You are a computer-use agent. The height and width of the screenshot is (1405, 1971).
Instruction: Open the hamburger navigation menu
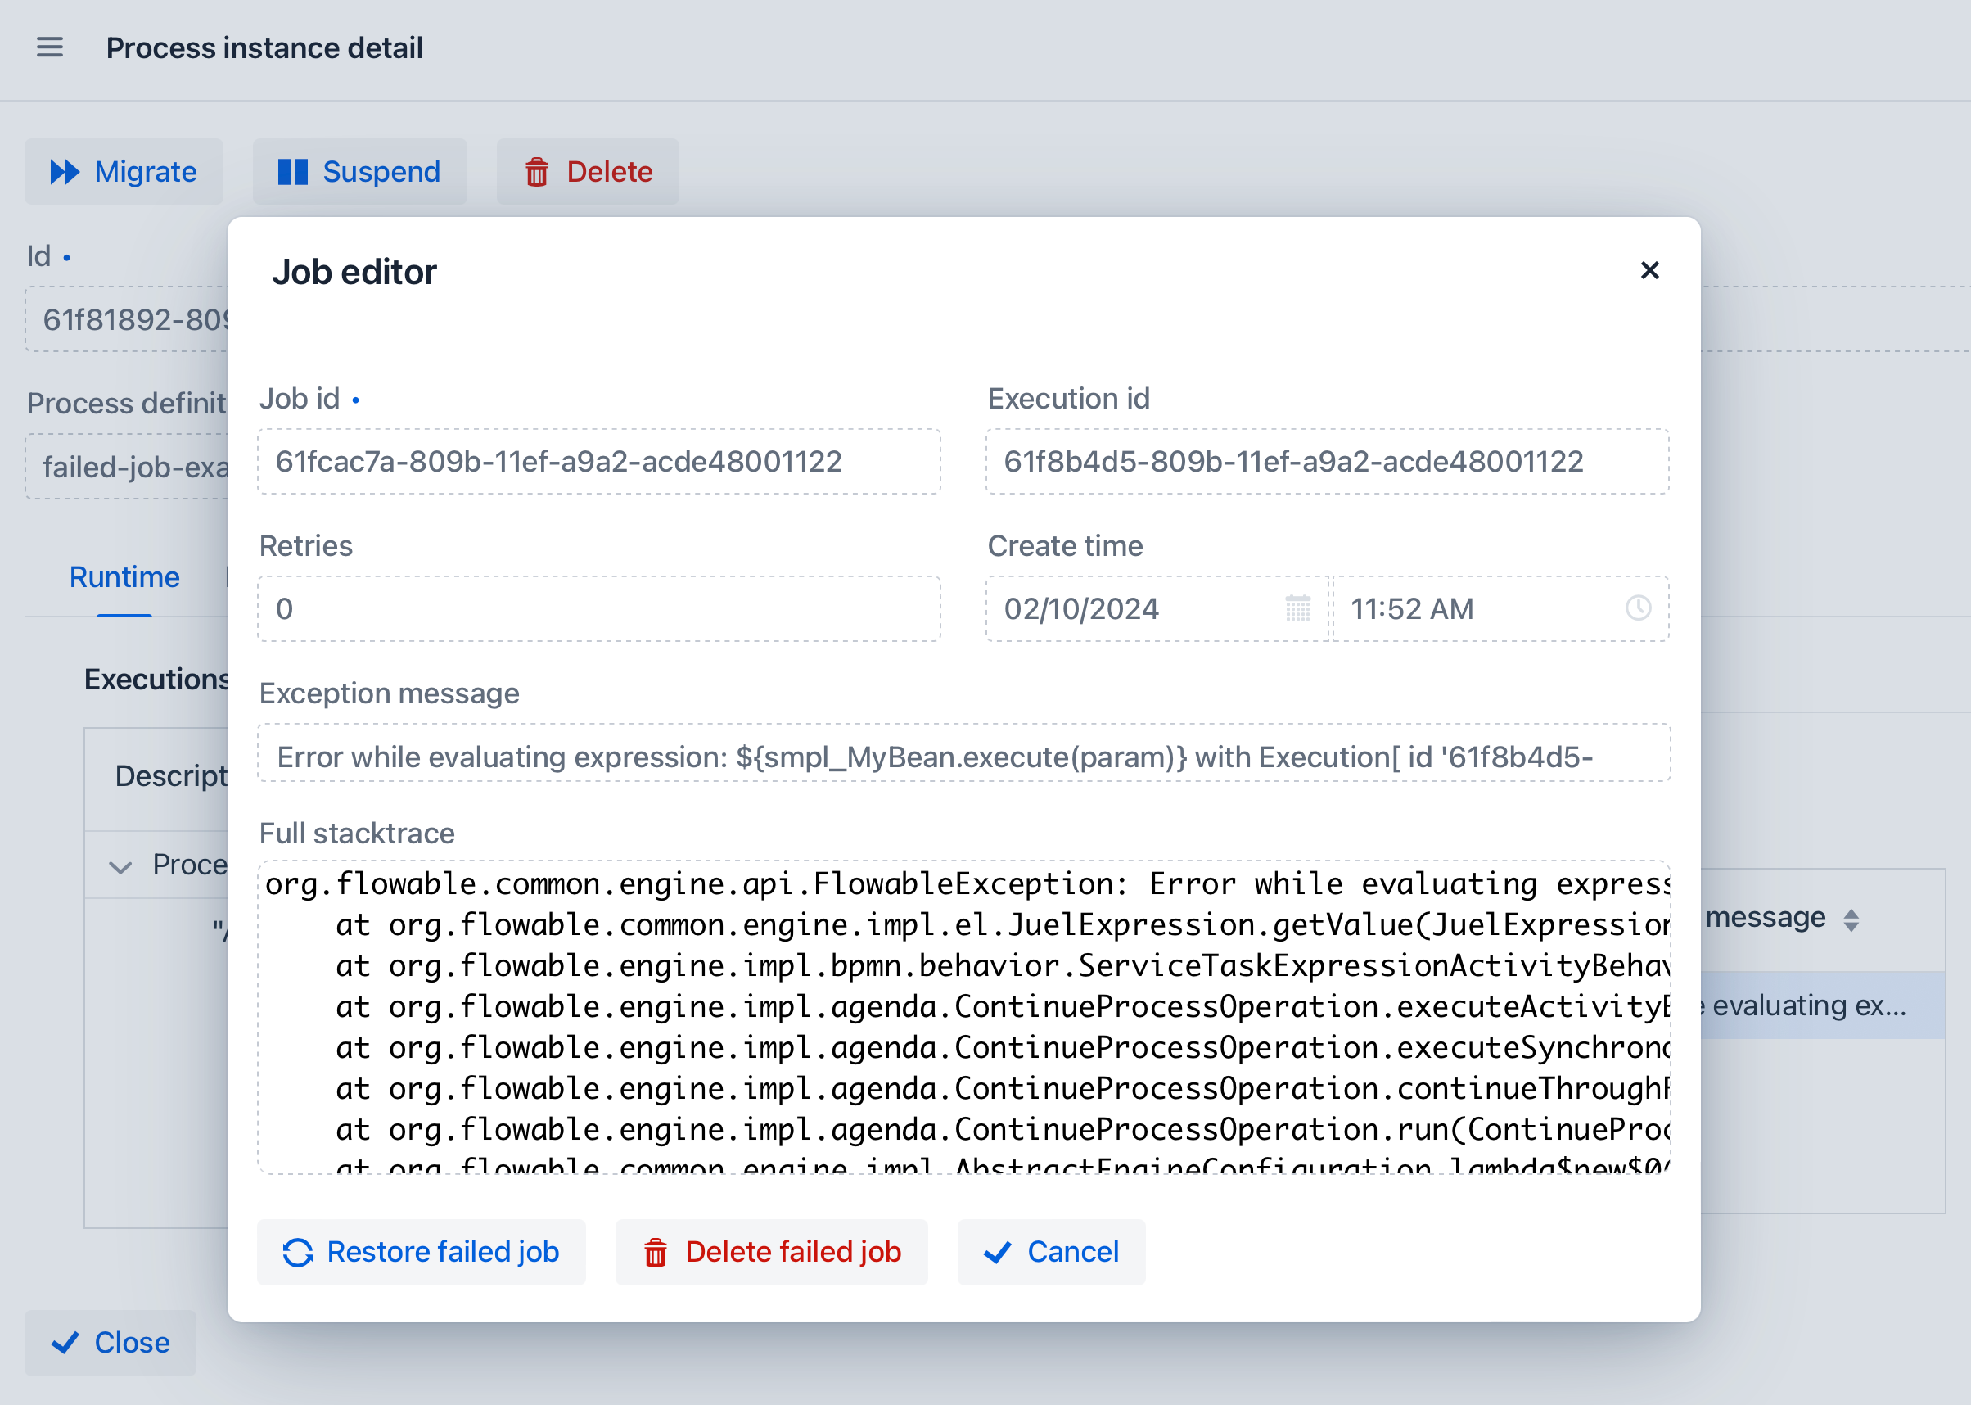[49, 47]
